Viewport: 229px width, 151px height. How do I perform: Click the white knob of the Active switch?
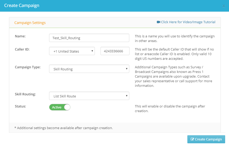pyautogui.click(x=67, y=107)
